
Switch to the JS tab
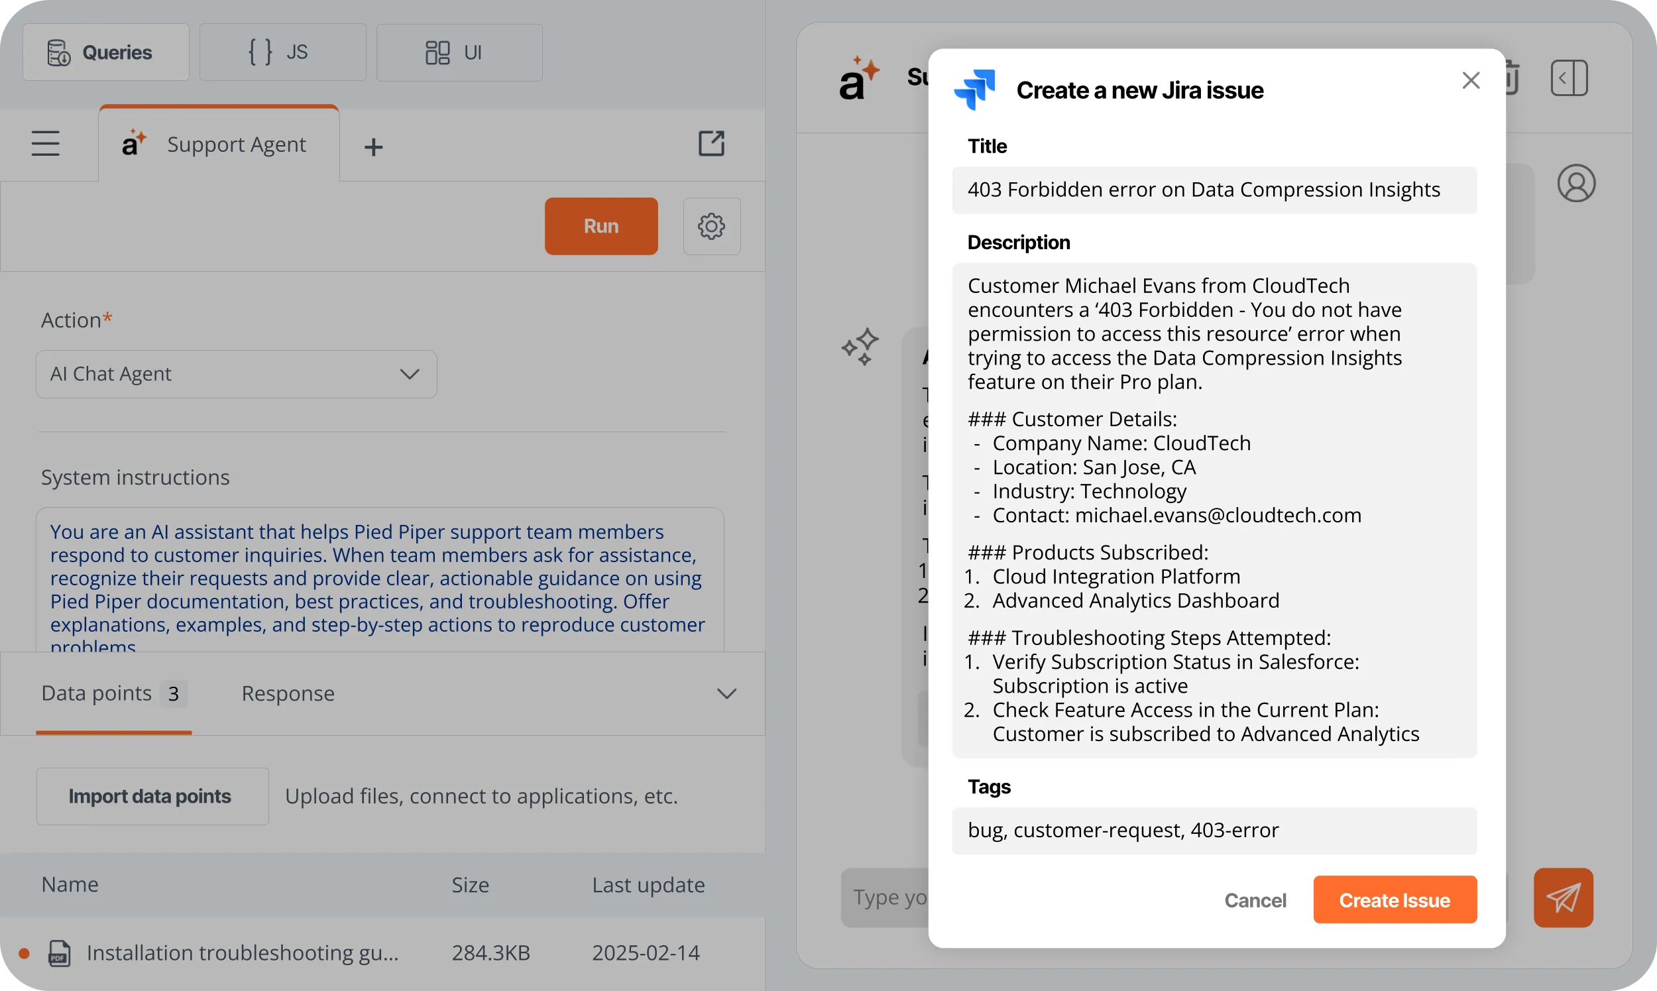click(282, 52)
